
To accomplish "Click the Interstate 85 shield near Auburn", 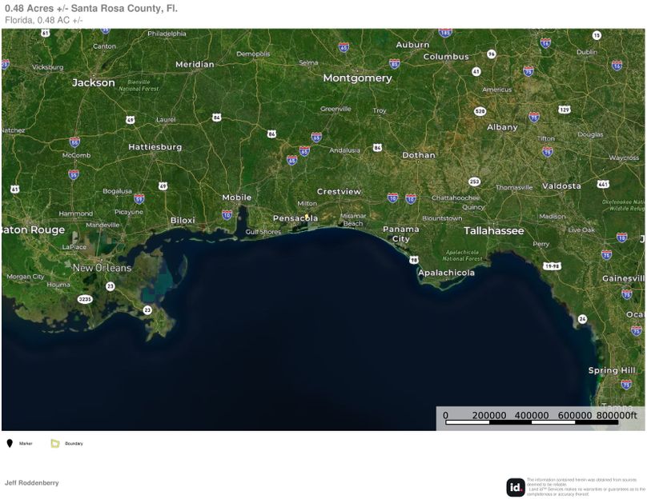I will pos(394,63).
